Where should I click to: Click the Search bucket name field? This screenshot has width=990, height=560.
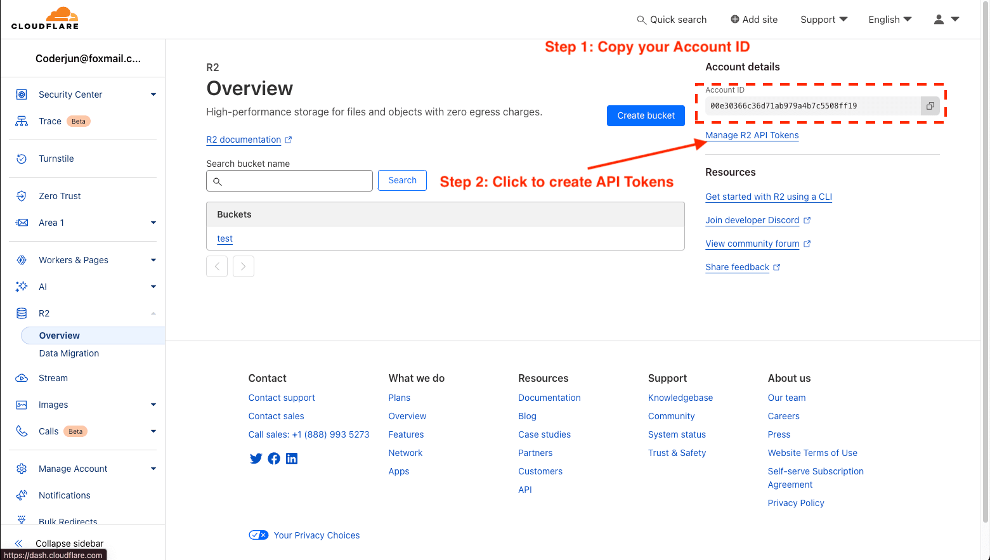tap(289, 181)
